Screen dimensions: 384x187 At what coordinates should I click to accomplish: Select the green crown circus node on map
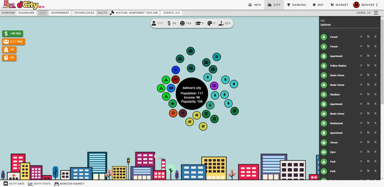(x=172, y=104)
